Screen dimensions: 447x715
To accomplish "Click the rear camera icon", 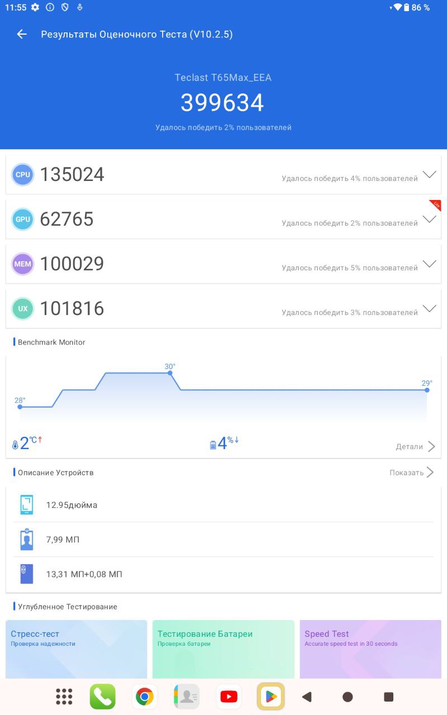I will tap(26, 574).
